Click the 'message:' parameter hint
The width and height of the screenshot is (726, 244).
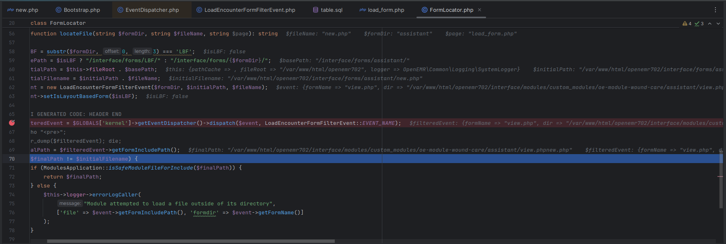tap(70, 203)
